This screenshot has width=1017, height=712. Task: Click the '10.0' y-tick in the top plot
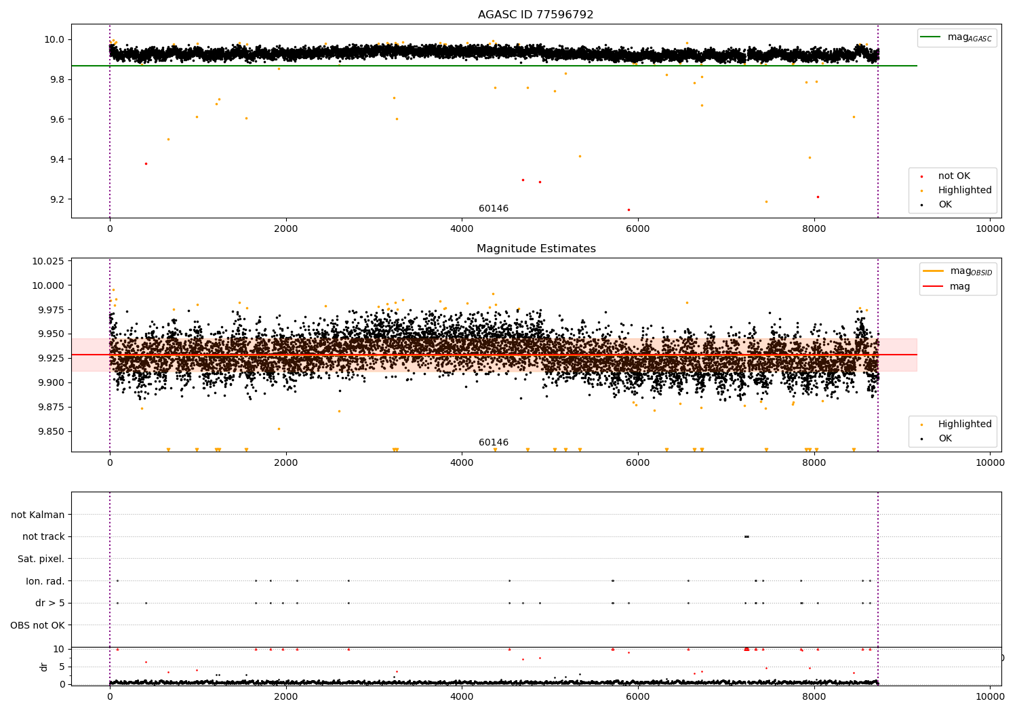tap(54, 39)
